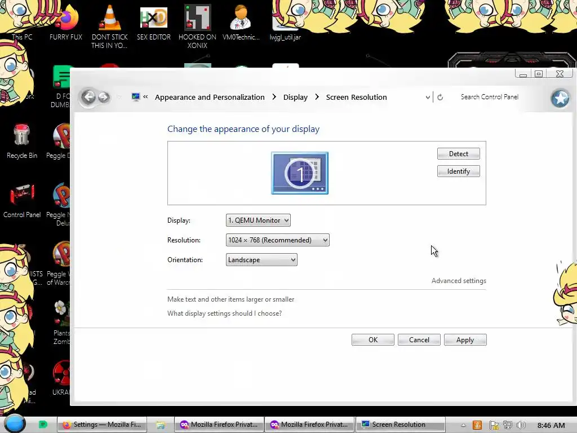Screen dimensions: 577x433
Task: Select monitor 1 thumbnail in display preview
Action: (300, 173)
